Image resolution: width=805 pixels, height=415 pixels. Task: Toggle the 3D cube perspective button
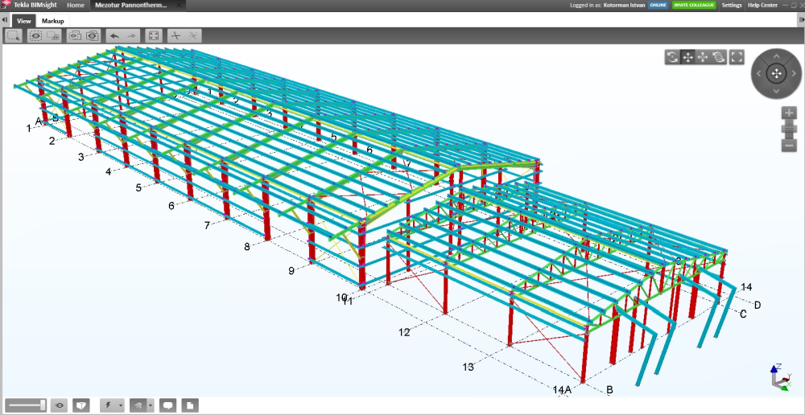(80, 405)
